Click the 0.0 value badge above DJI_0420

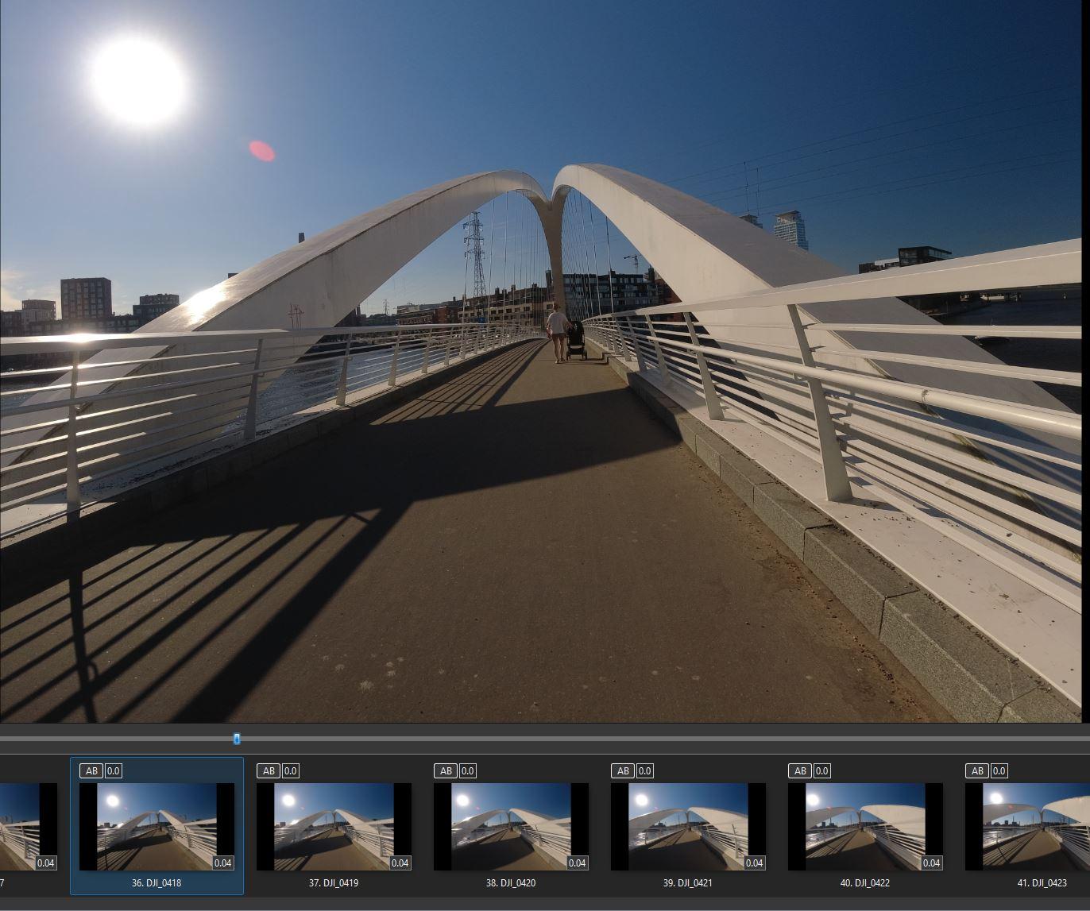[x=468, y=770]
